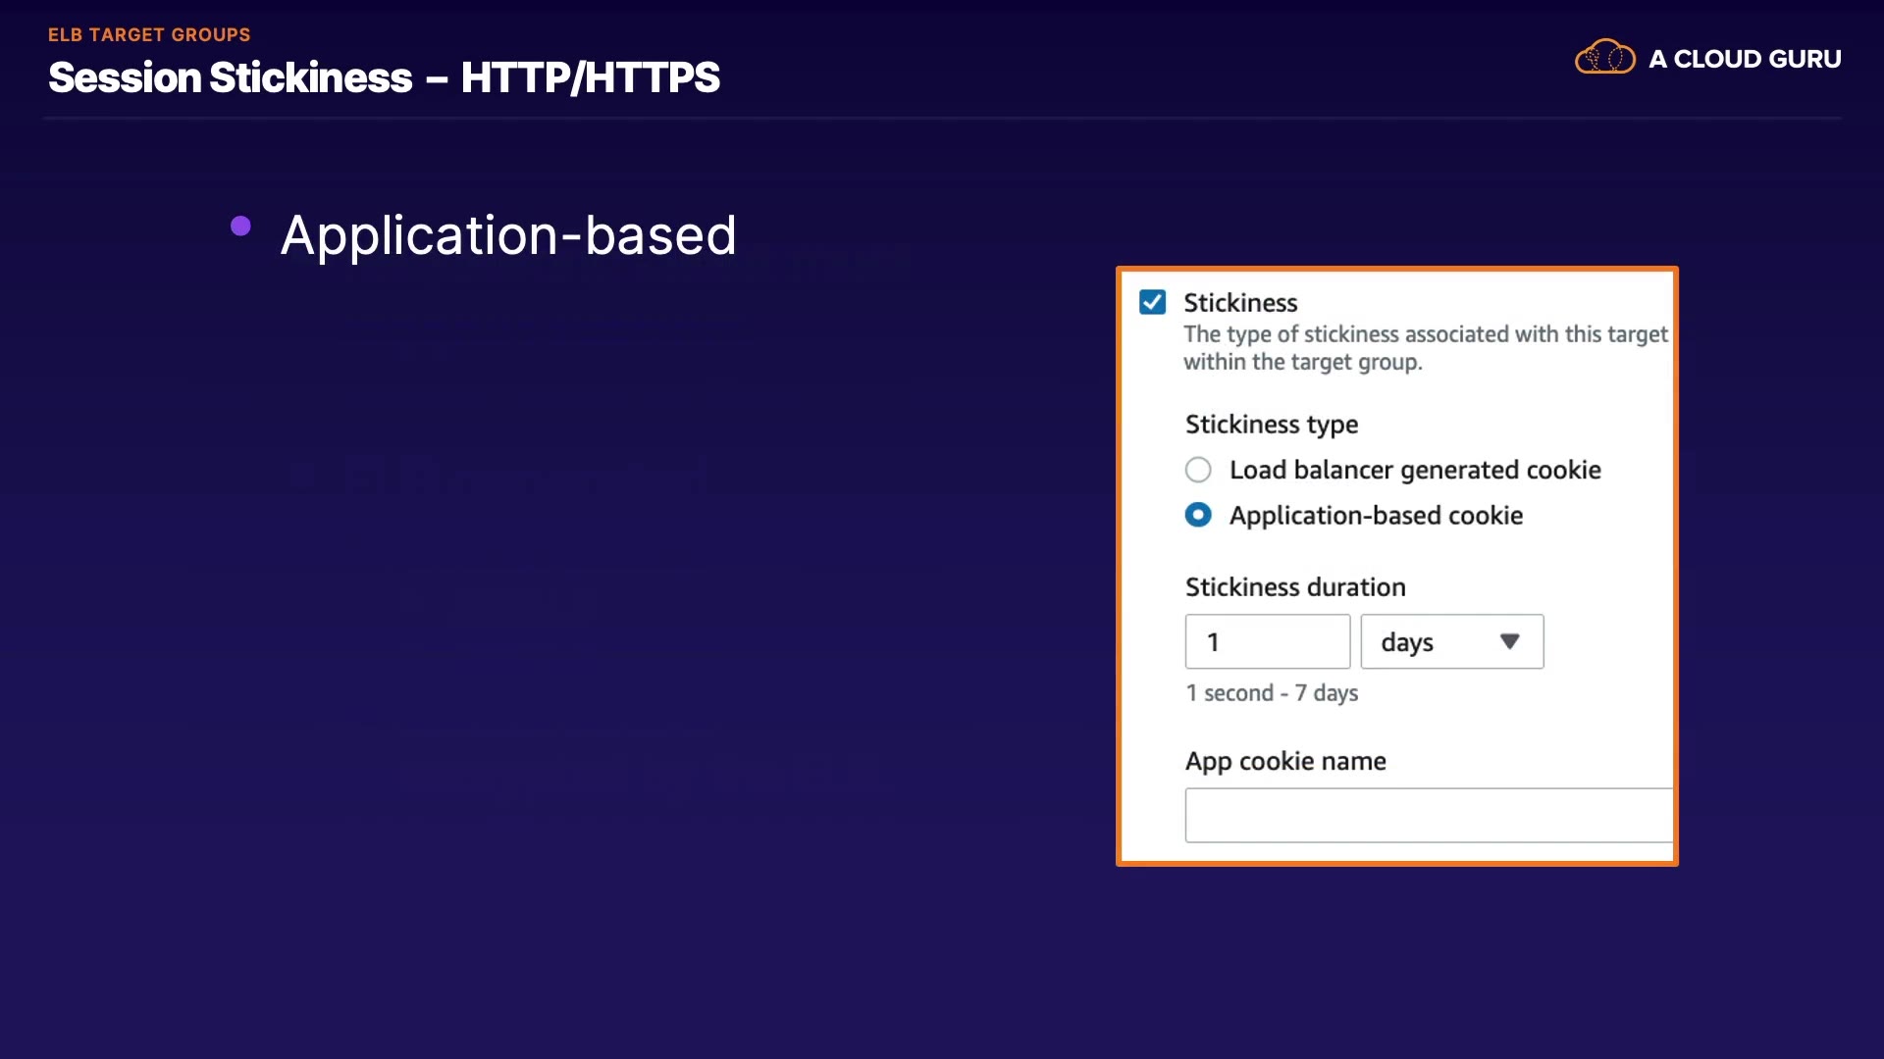Click the A CLOUD GURU brand text
1884x1059 pixels.
click(1744, 59)
